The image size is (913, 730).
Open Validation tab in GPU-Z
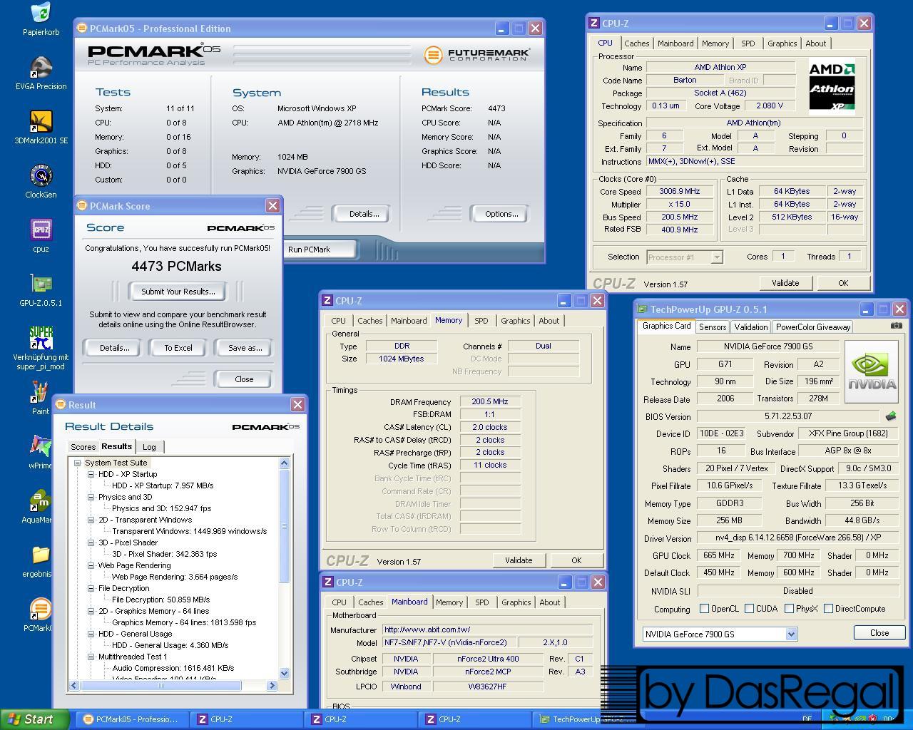click(751, 327)
